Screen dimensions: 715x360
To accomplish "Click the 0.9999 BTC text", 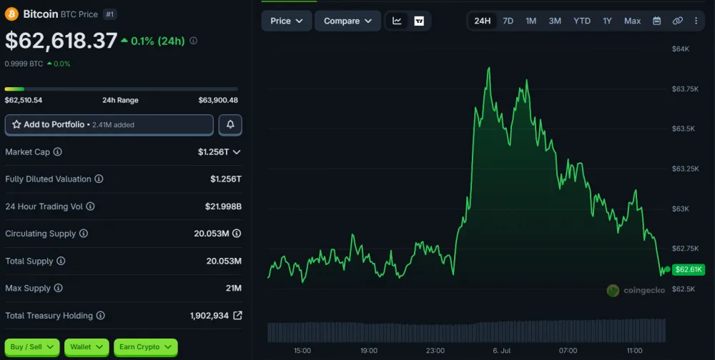I will [24, 64].
